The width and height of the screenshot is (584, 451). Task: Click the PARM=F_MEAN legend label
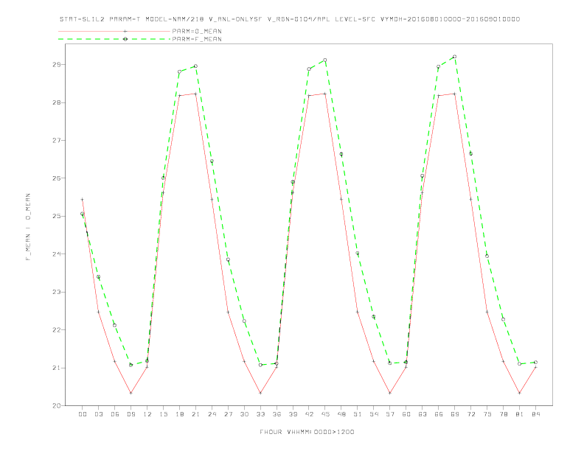pos(197,39)
